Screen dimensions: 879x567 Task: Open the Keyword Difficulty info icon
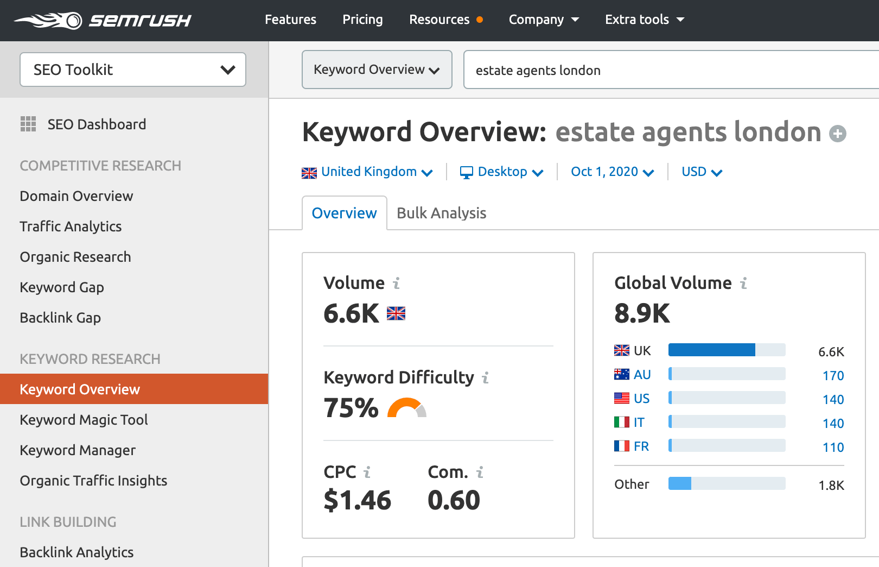tap(486, 377)
